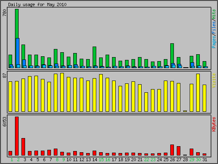The width and height of the screenshot is (218, 164).
Task: Click the red KBytes bar for day 27
Action: (178, 151)
